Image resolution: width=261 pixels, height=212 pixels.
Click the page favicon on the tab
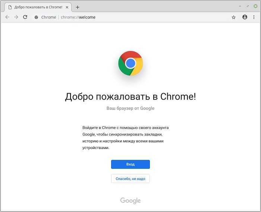point(10,7)
